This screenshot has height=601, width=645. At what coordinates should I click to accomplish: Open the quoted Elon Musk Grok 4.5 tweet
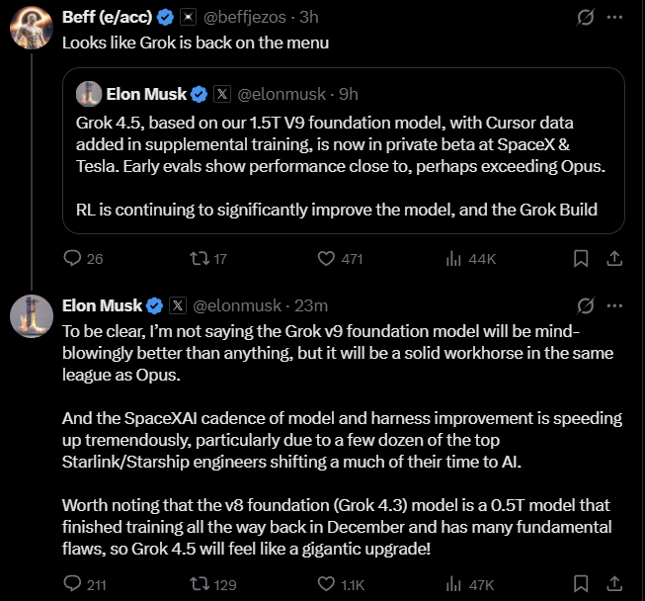[x=344, y=150]
